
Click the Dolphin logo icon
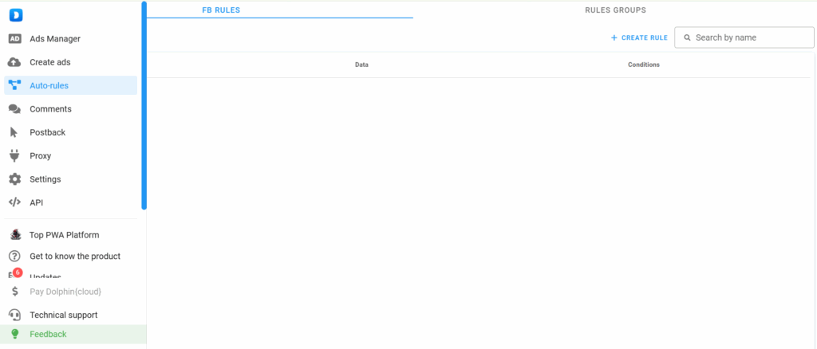click(x=15, y=15)
